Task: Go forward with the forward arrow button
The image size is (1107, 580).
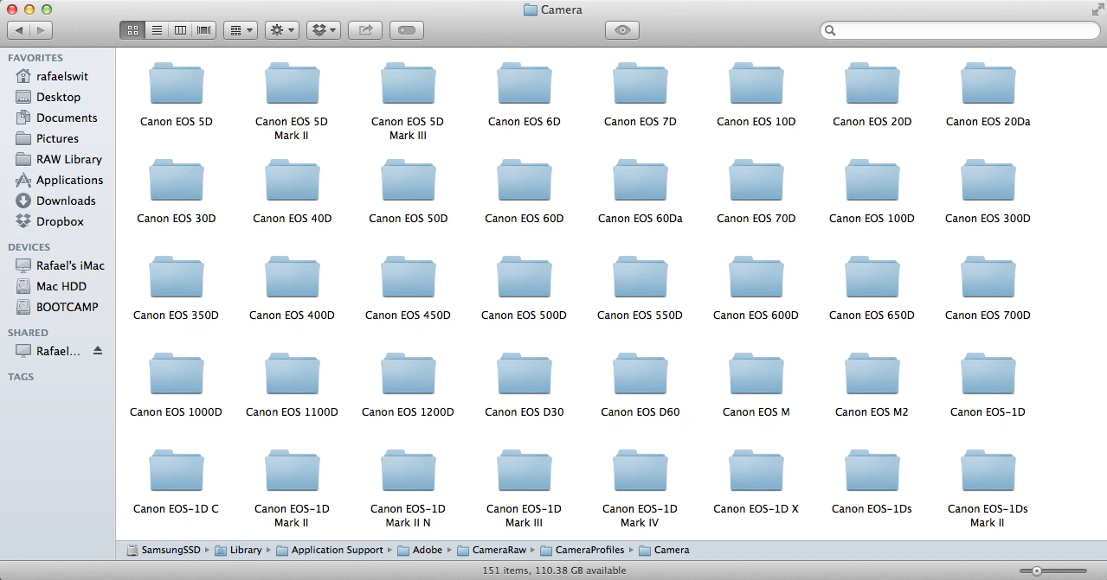Action: 42,30
